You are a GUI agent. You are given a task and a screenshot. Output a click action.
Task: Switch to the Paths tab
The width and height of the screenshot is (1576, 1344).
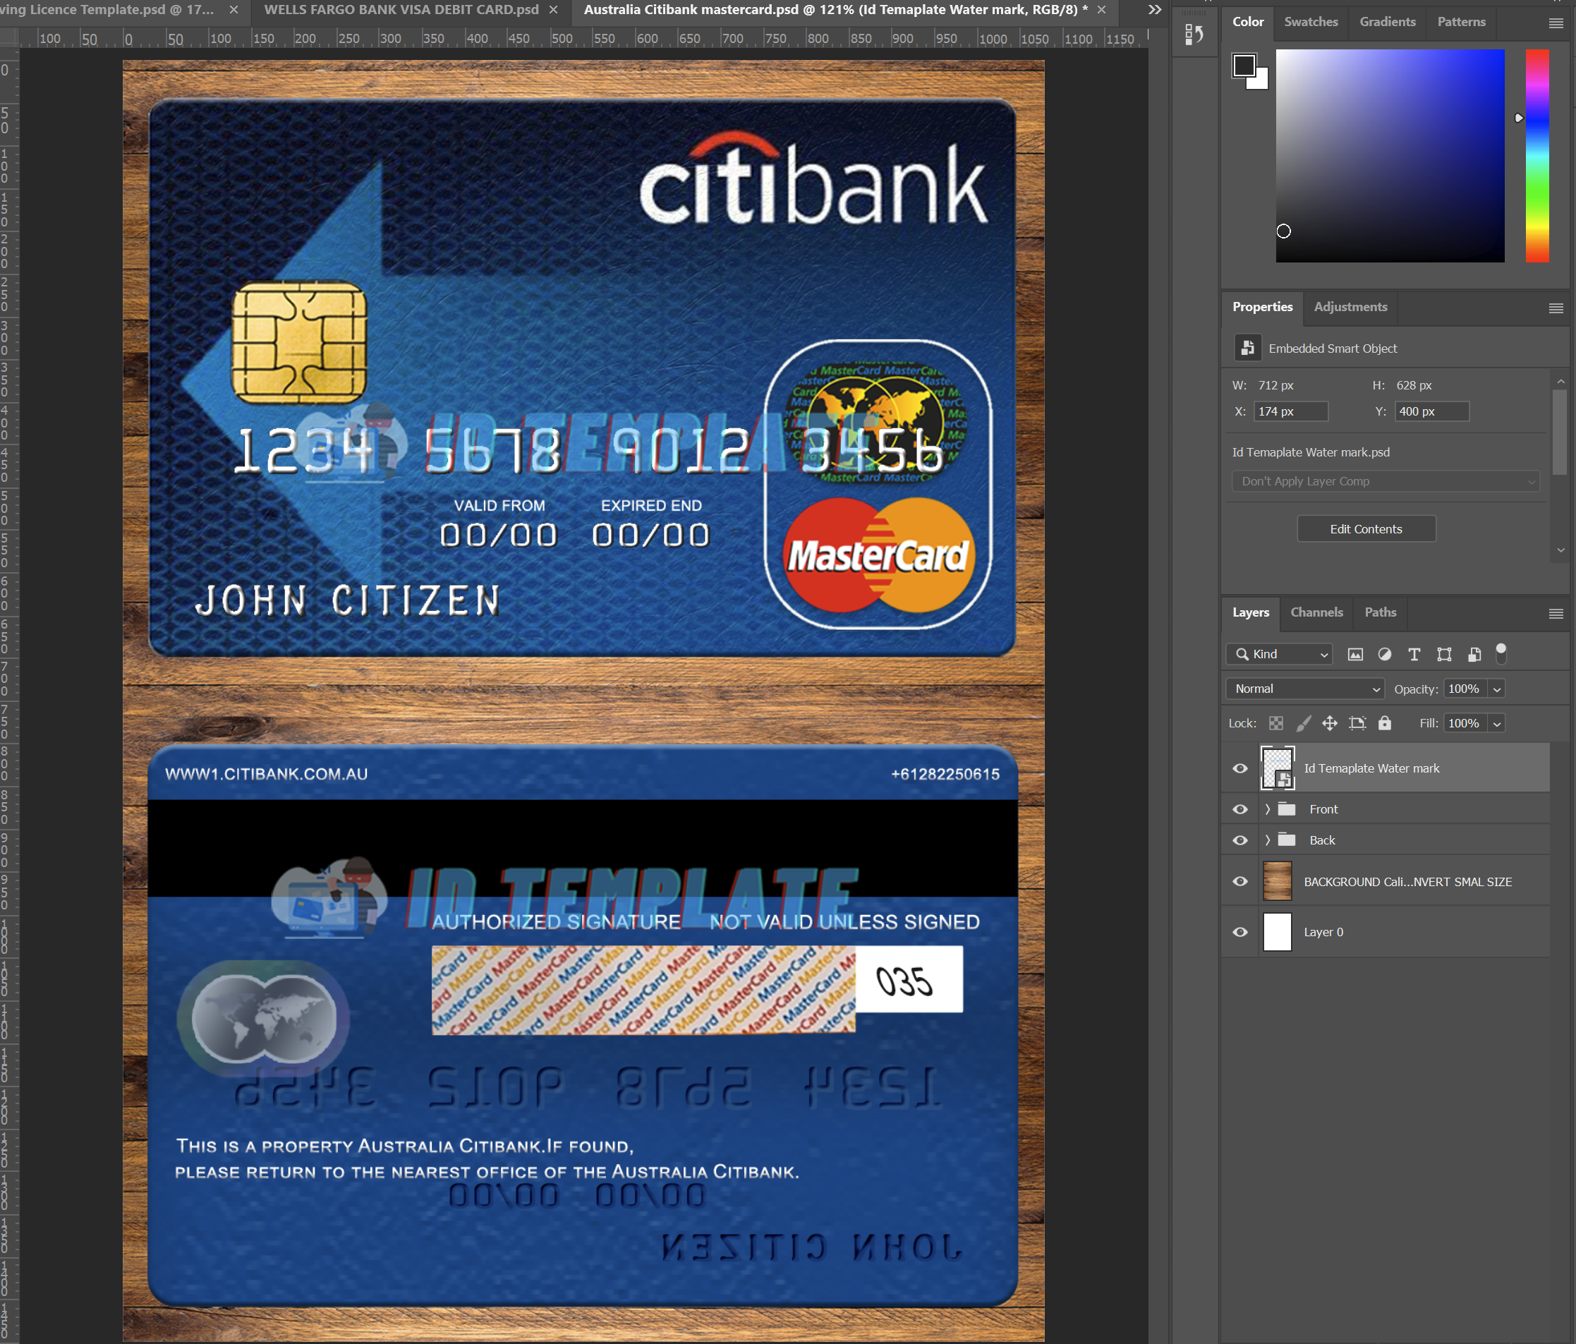coord(1380,612)
